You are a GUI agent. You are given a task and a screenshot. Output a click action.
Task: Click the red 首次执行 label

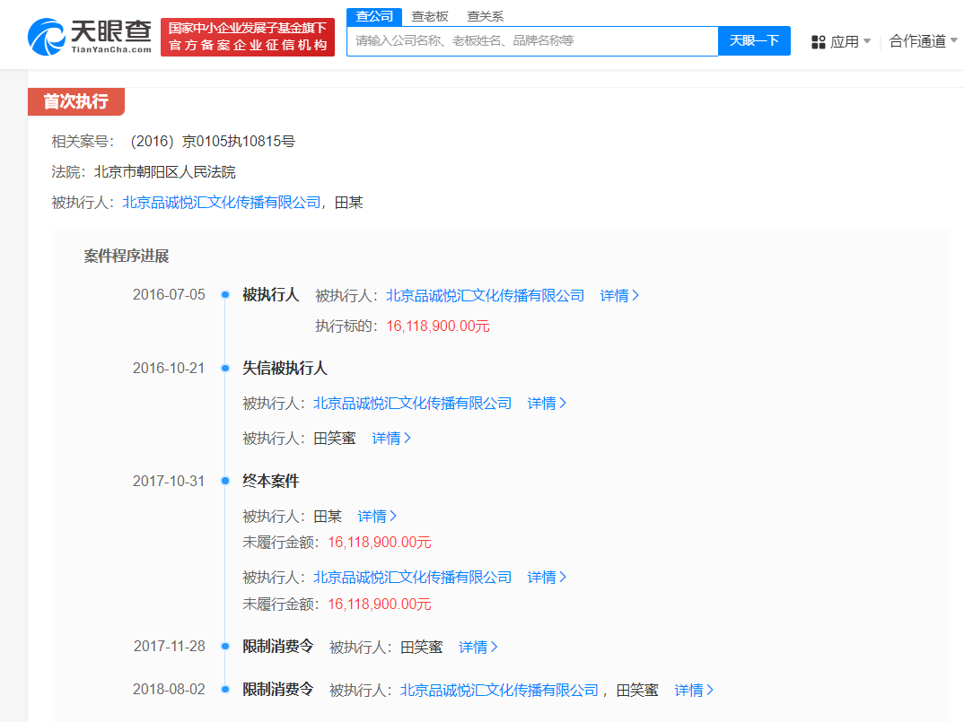(x=75, y=102)
